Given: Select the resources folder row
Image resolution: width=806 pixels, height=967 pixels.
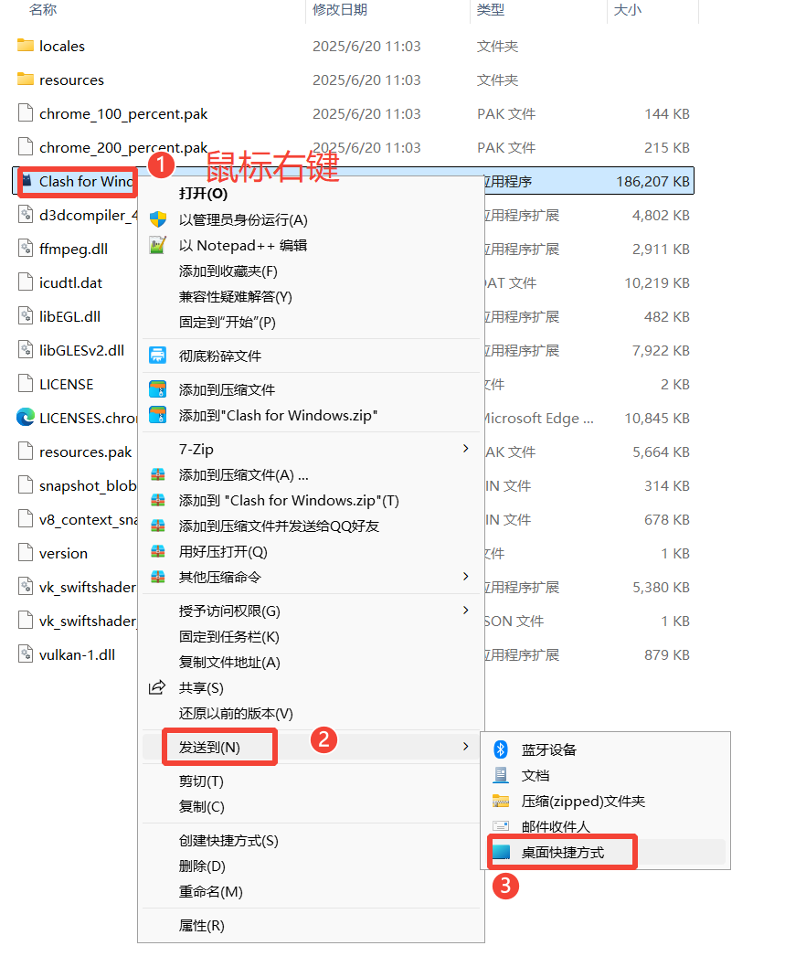Looking at the screenshot, I should [71, 80].
